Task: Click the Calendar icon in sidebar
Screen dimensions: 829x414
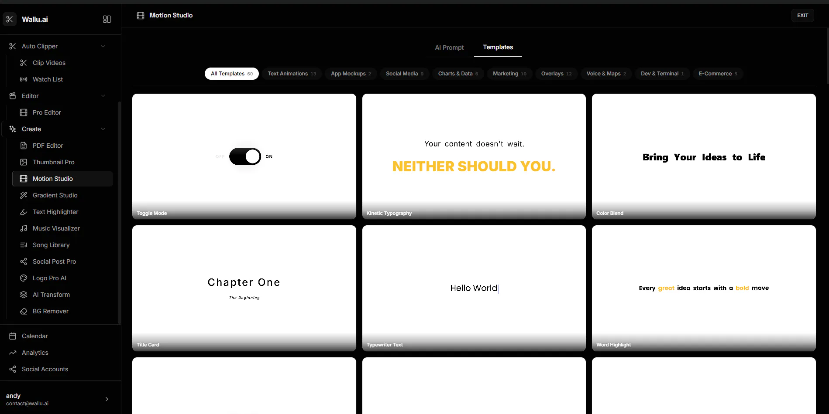Action: pos(13,336)
